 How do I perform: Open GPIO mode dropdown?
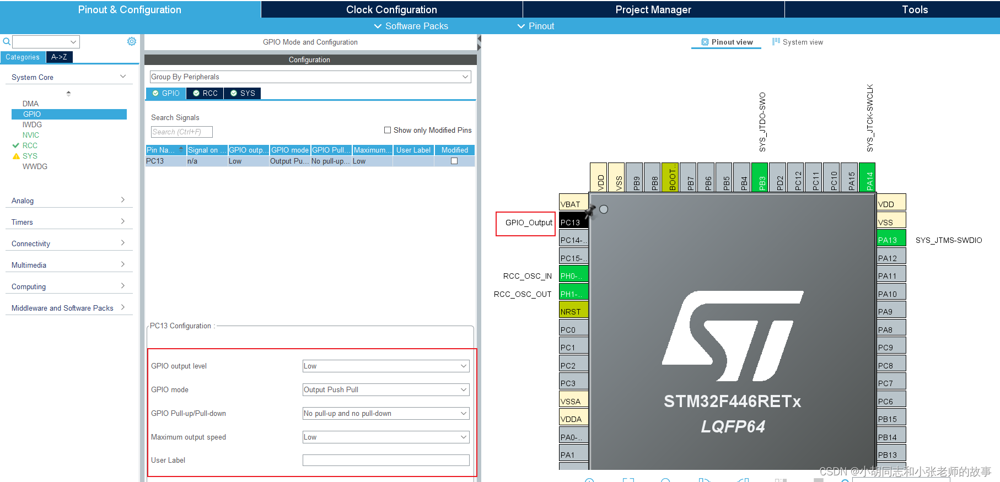tap(386, 389)
